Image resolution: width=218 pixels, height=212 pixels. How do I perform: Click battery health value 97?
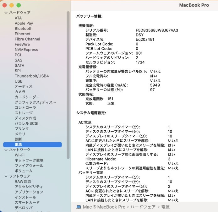152,90
